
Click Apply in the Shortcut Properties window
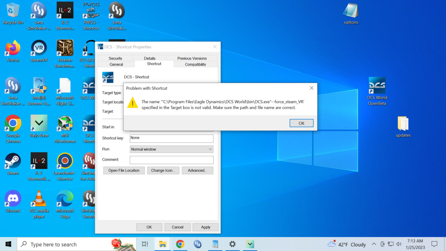pos(206,227)
